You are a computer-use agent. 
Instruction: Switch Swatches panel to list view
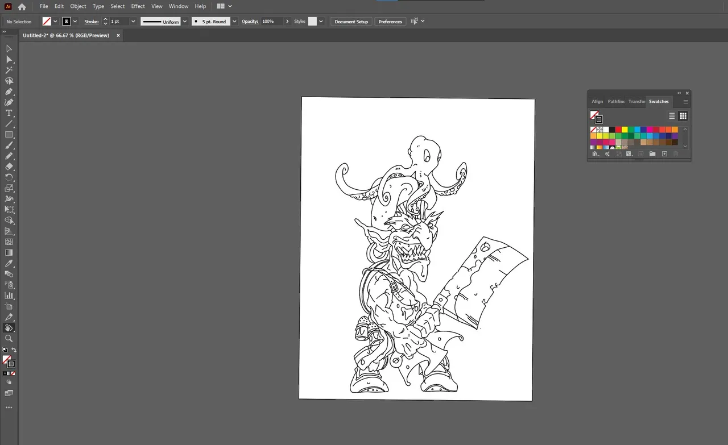coord(672,116)
